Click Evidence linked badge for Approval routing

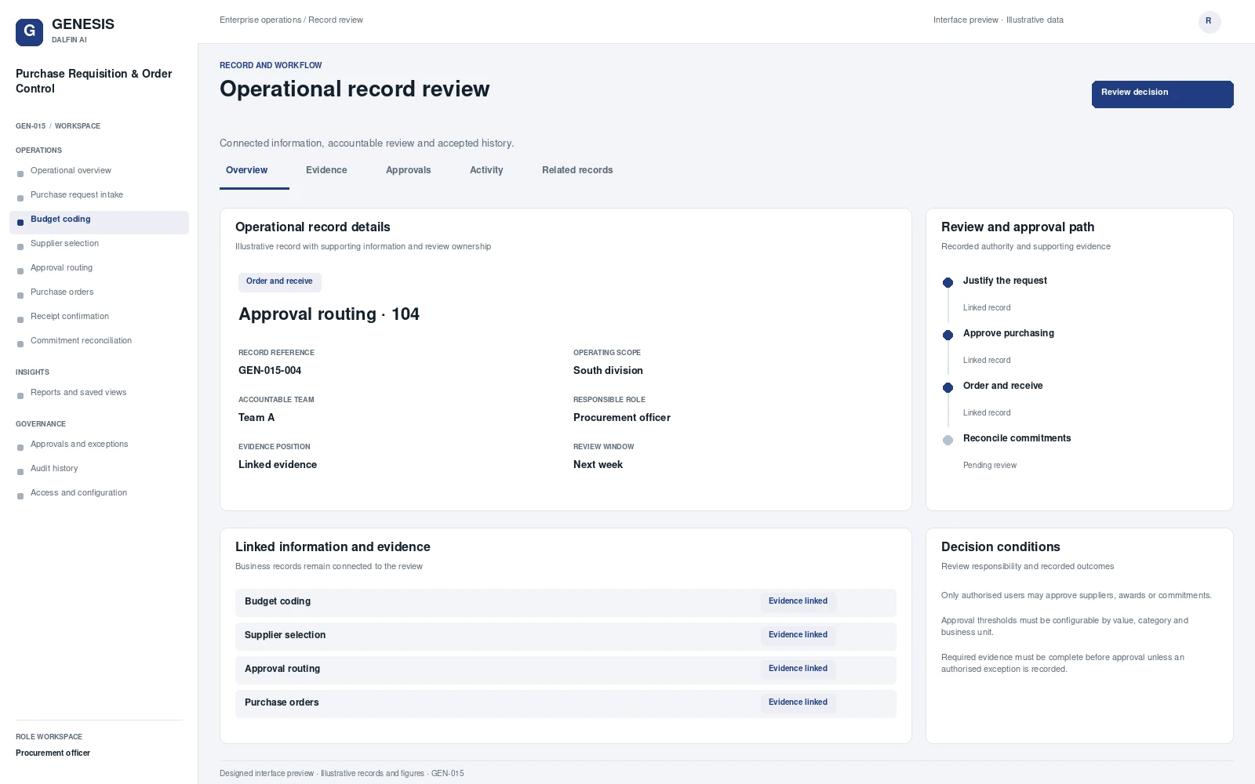click(x=798, y=669)
